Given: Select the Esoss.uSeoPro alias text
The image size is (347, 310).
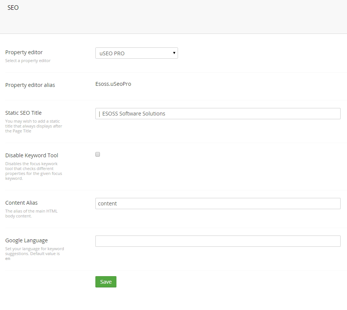Looking at the screenshot, I should [113, 84].
